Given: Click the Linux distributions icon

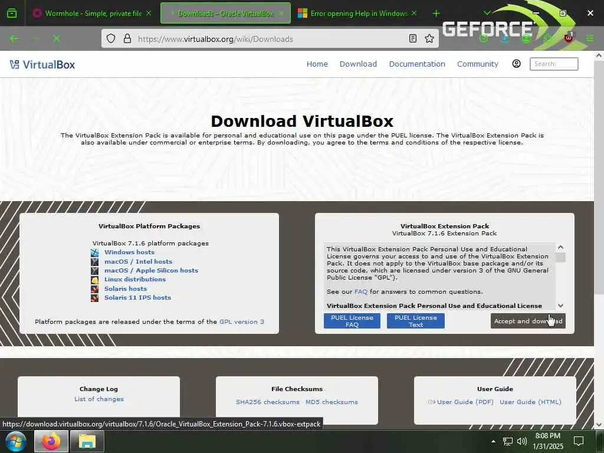Looking at the screenshot, I should click(x=95, y=280).
